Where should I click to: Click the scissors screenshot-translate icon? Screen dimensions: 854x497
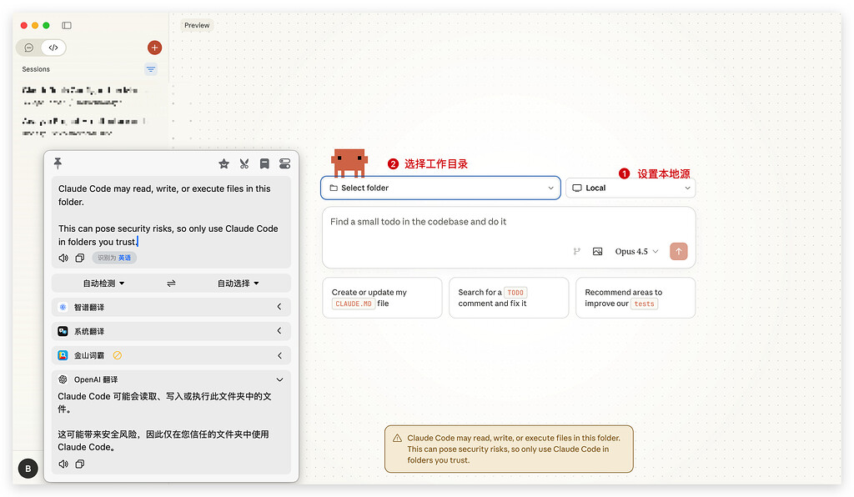click(x=244, y=163)
